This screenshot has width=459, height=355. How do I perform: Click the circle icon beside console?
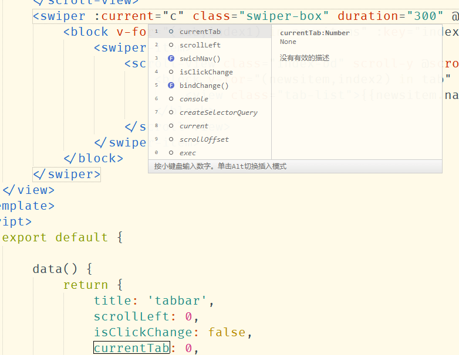171,99
